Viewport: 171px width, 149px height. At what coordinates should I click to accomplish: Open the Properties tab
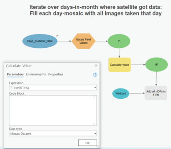coord(56,74)
